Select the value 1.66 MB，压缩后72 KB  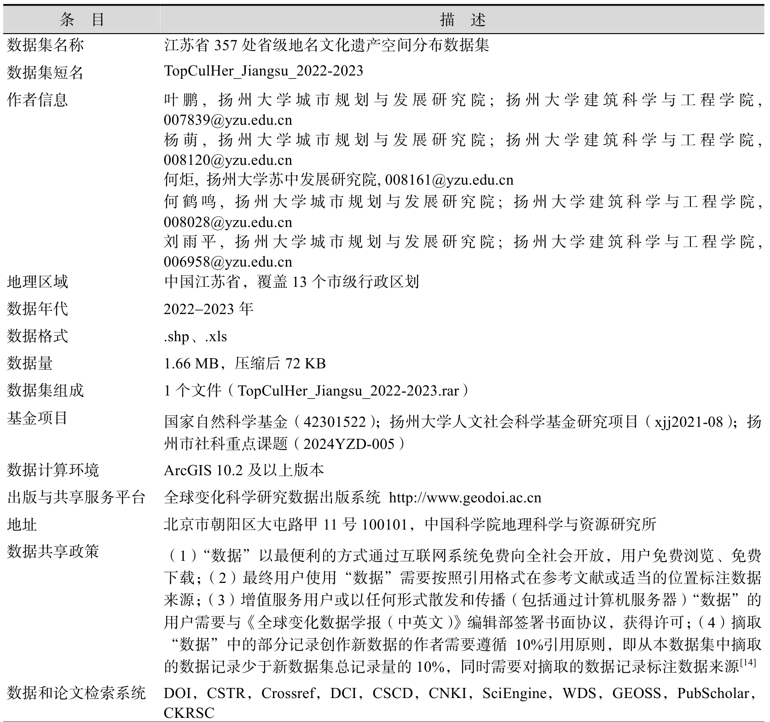pyautogui.click(x=245, y=363)
